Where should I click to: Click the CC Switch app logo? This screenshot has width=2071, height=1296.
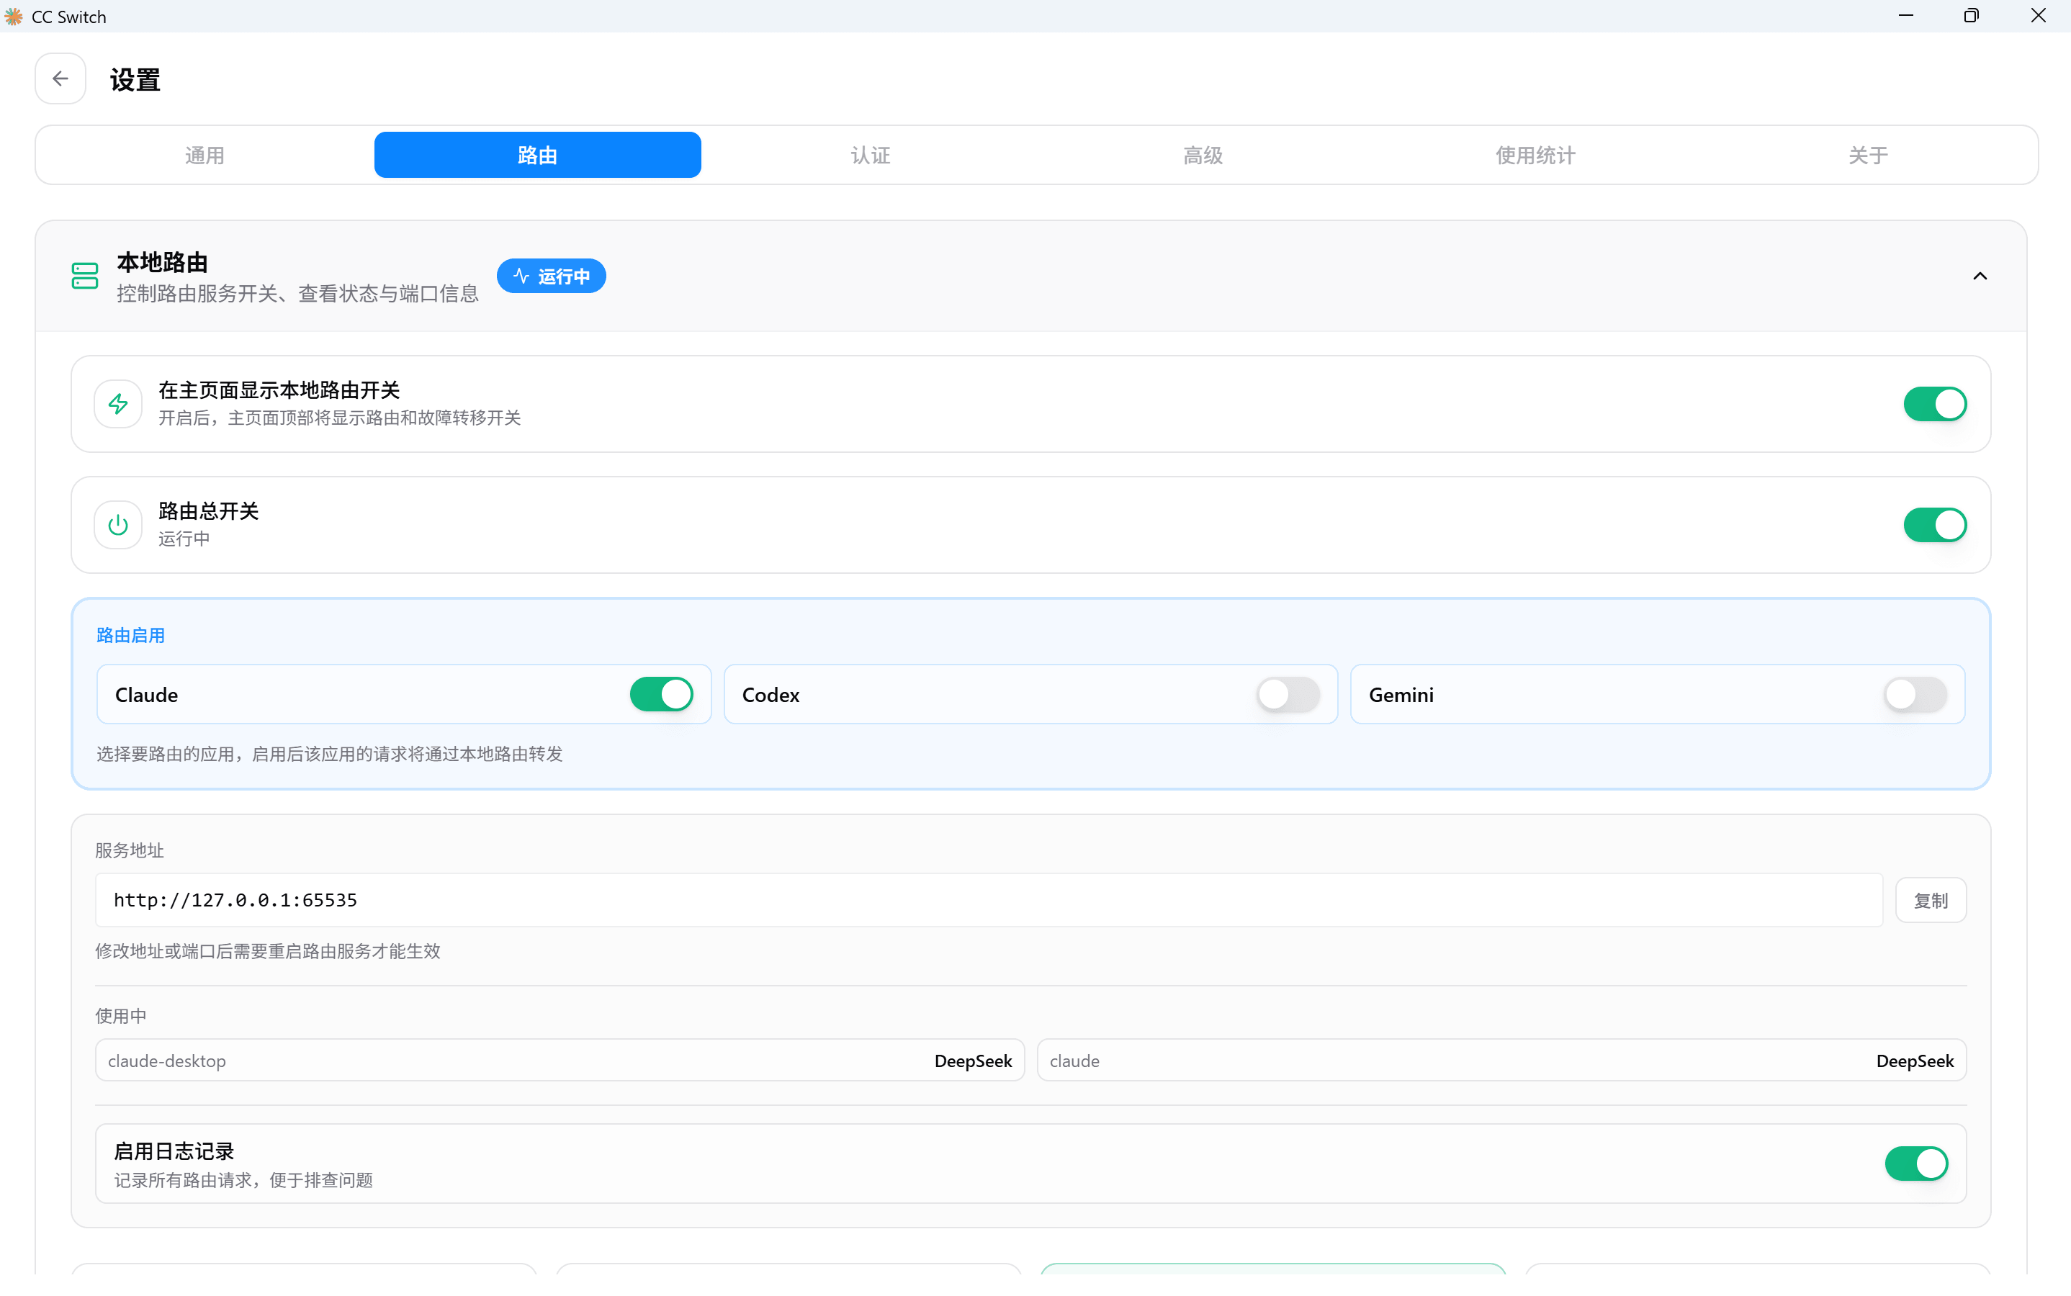point(14,17)
